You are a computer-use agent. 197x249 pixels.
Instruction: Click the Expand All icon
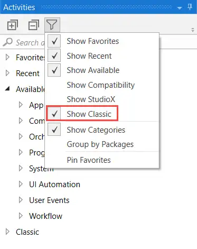pyautogui.click(x=13, y=25)
